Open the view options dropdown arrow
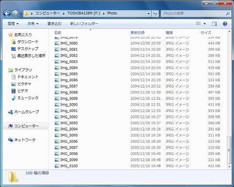 coord(205,24)
